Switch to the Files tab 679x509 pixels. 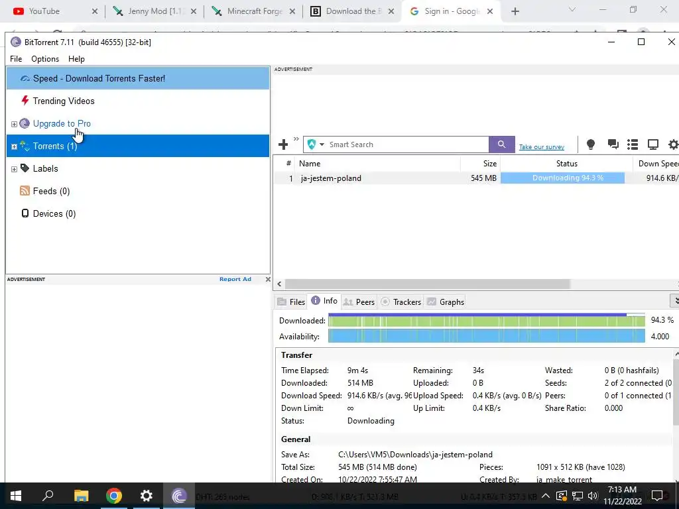point(292,302)
